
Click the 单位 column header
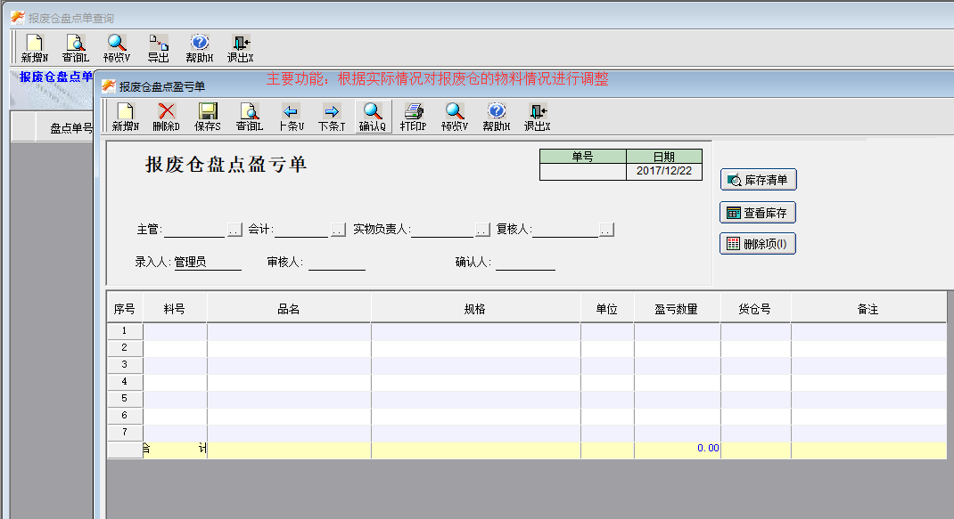point(607,309)
